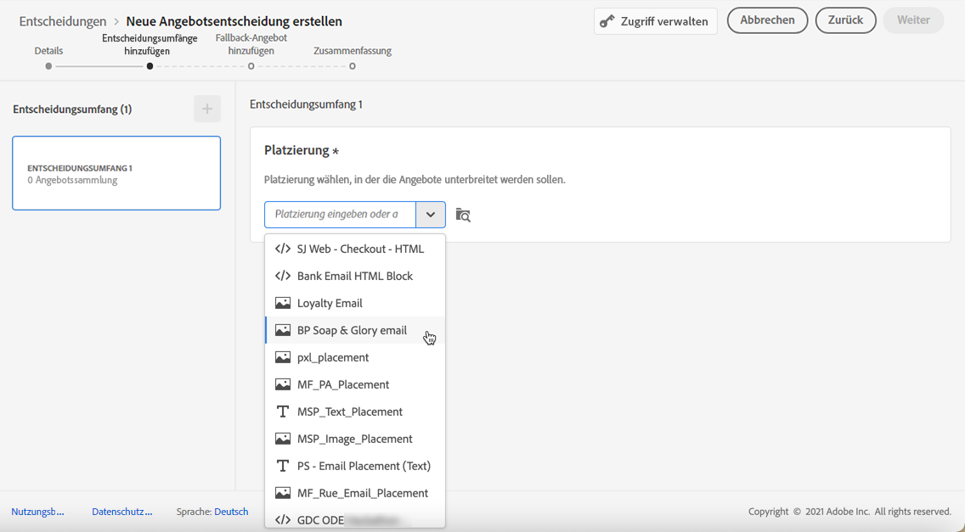965x532 pixels.
Task: Pick MSP_Image_Placement option
Action: [x=354, y=439]
